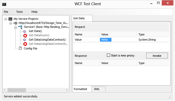Enable the Start a new proxy checkbox
Image resolution: width=175 pixels, height=101 pixels.
pos(108,55)
